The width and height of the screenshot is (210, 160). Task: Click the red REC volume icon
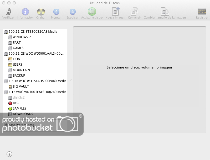10,103
